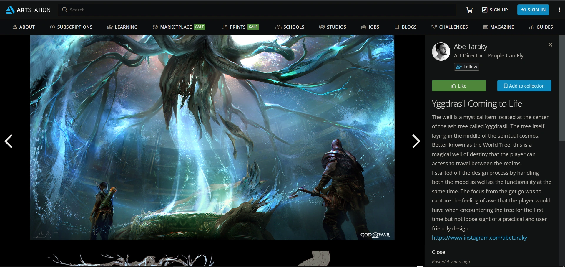Click the ArtStation logo

click(28, 10)
